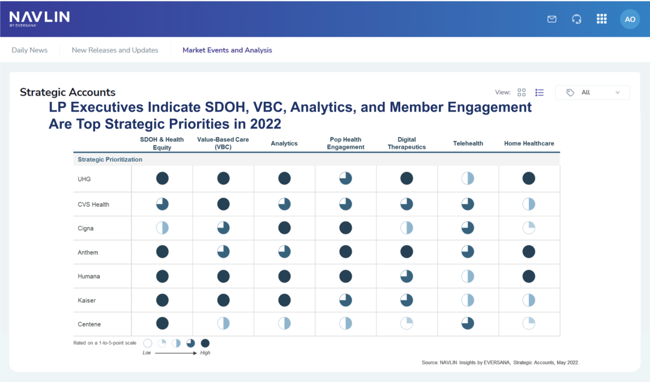This screenshot has height=382, width=650.
Task: Click the support headset icon
Action: [x=576, y=19]
